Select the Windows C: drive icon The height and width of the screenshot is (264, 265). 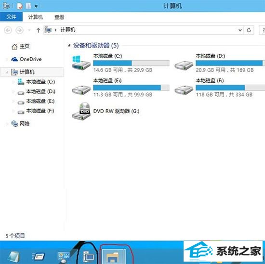[x=81, y=63]
